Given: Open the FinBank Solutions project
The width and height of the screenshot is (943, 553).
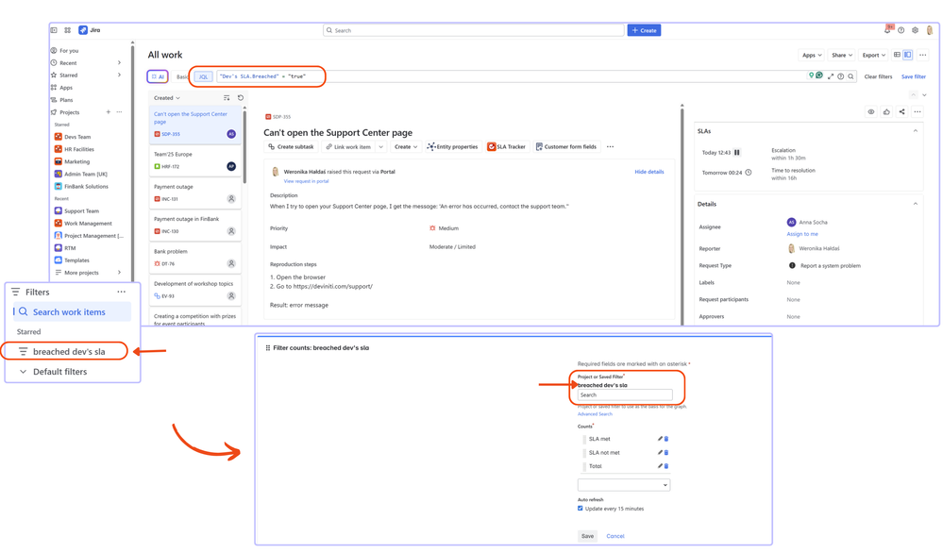Looking at the screenshot, I should [x=86, y=186].
